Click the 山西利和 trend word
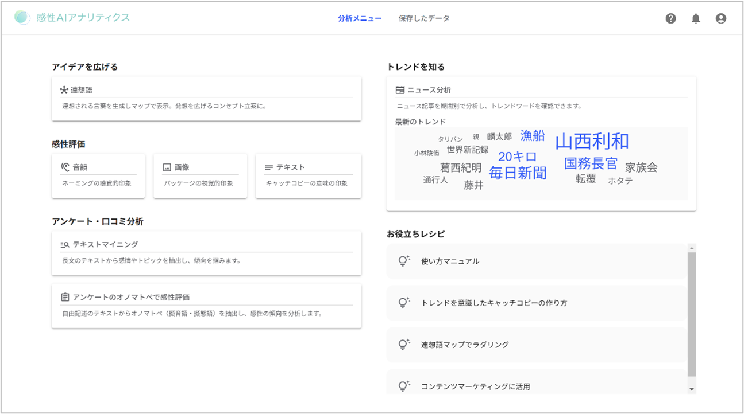 tap(592, 142)
